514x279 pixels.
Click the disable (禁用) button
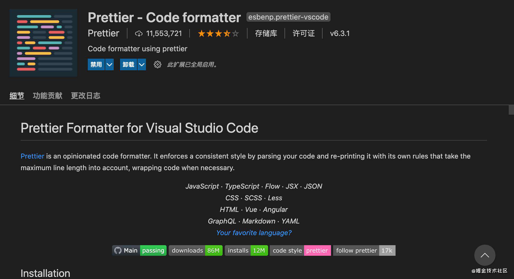96,64
